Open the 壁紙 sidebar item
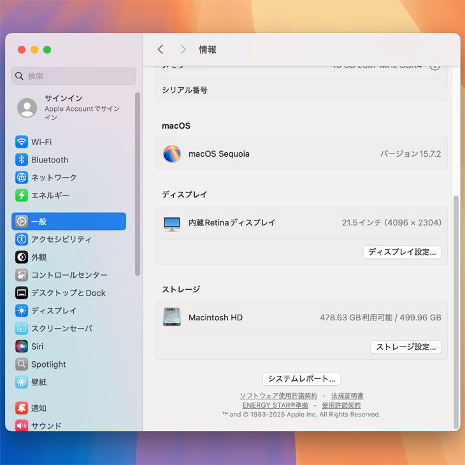465x465 pixels. pyautogui.click(x=39, y=382)
